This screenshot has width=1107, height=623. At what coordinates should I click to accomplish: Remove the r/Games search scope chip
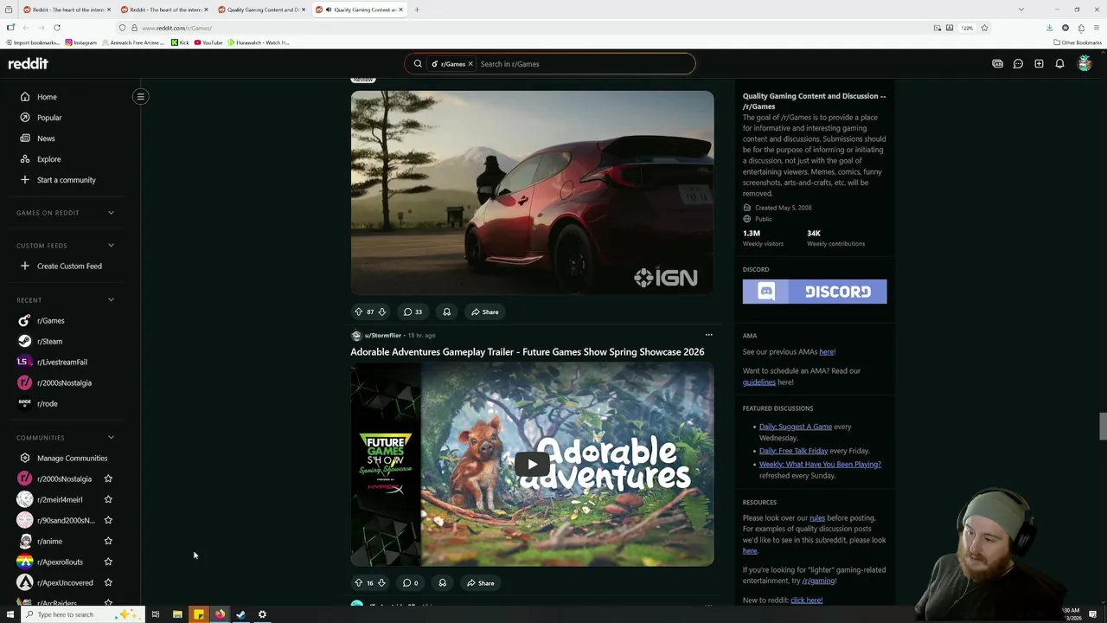(x=470, y=63)
